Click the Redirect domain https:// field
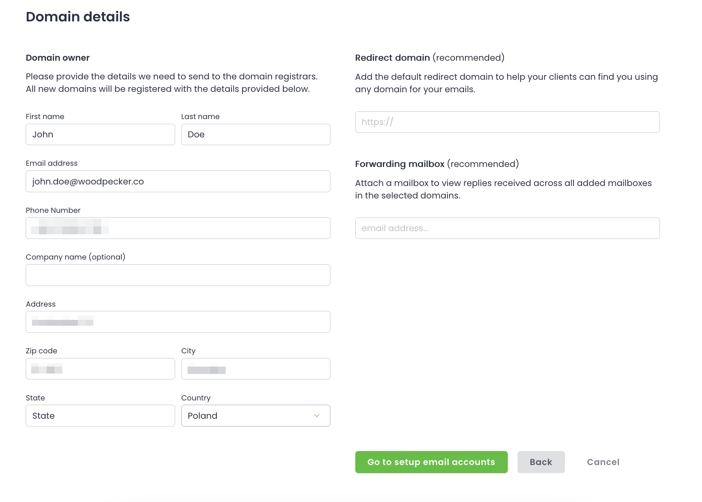This screenshot has height=502, width=702. 507,122
